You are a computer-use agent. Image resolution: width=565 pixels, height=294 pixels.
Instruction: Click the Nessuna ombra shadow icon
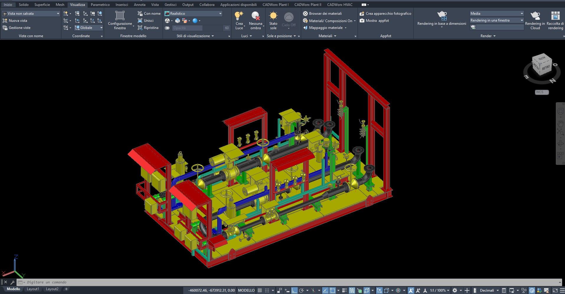(256, 16)
